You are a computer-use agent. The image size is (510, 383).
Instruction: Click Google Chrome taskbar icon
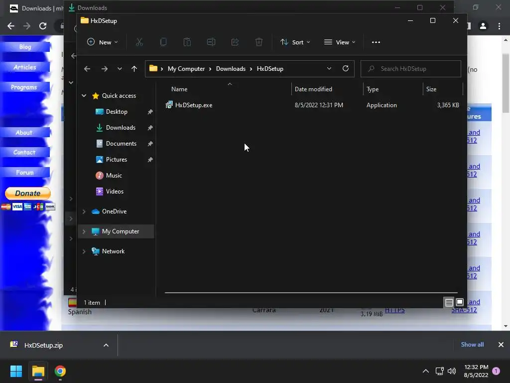tap(60, 371)
